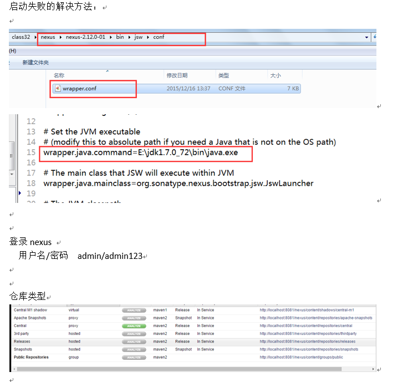Image resolution: width=418 pixels, height=382 pixels.
Task: Open the repositories/thirdparty URL
Action: (308, 333)
